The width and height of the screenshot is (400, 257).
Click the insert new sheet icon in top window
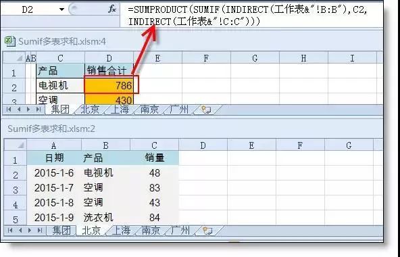click(x=206, y=110)
